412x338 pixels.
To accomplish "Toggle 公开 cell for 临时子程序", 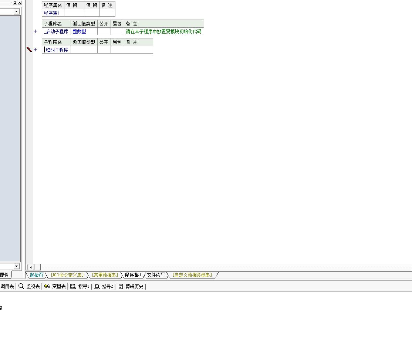I will click(104, 50).
